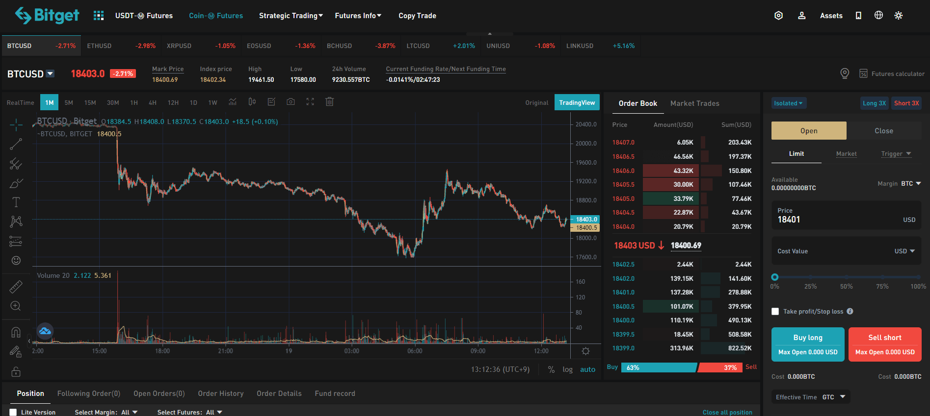
Task: Select the Close position toggle
Action: [x=884, y=131]
